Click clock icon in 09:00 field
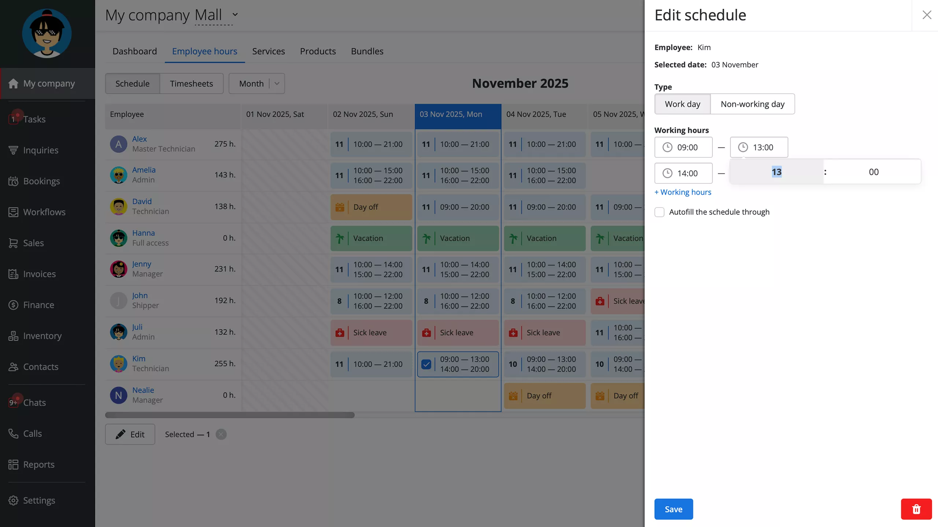 (x=667, y=147)
